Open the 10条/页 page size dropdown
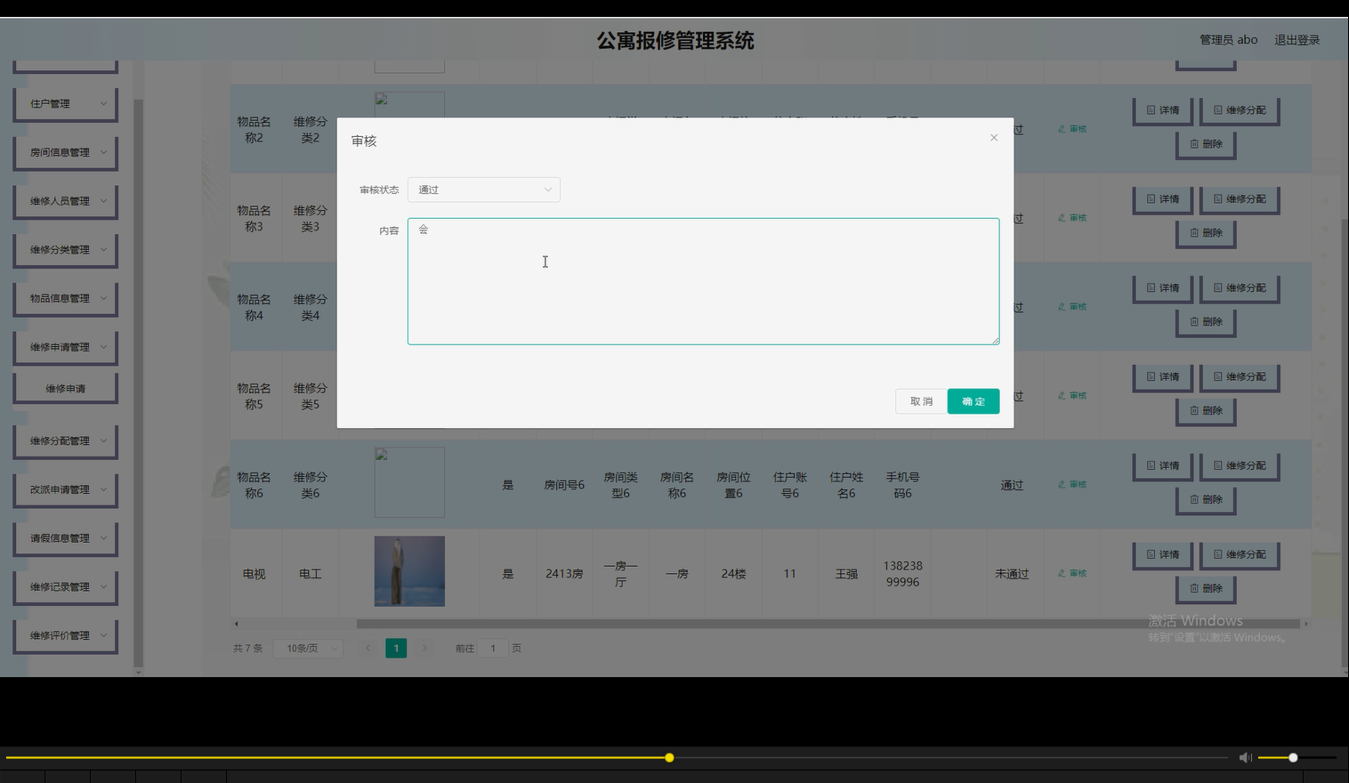The height and width of the screenshot is (783, 1349). point(307,648)
